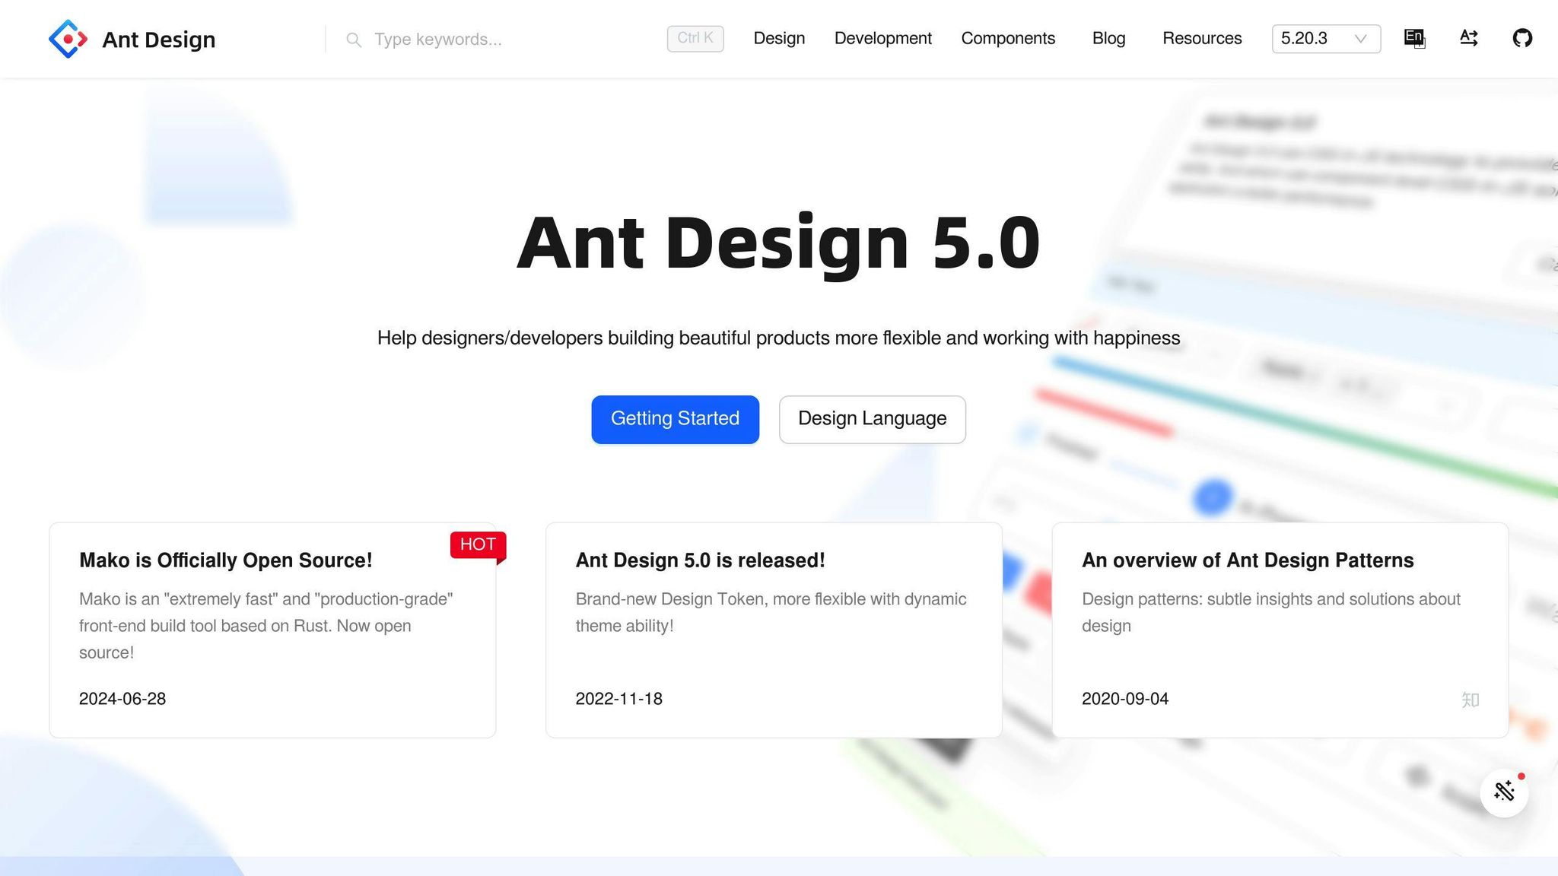Toggle text direction with the A icon

1468,38
